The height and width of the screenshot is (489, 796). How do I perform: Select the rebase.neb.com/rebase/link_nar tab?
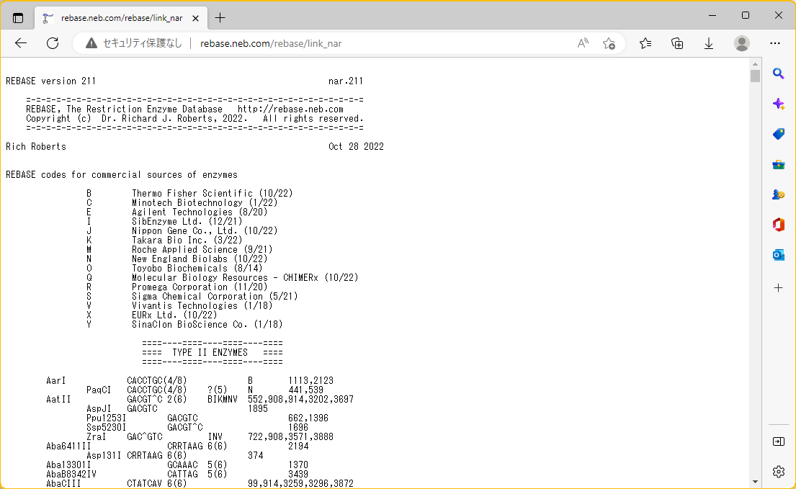coord(121,18)
